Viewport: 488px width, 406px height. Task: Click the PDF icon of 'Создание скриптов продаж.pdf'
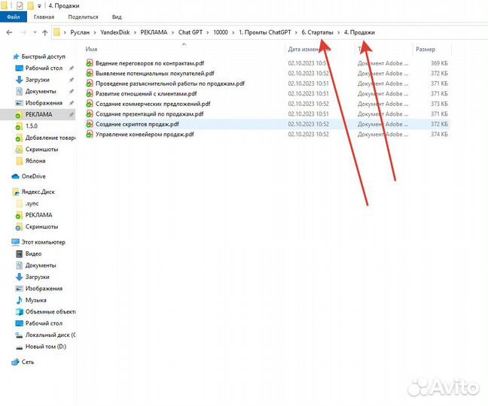90,123
